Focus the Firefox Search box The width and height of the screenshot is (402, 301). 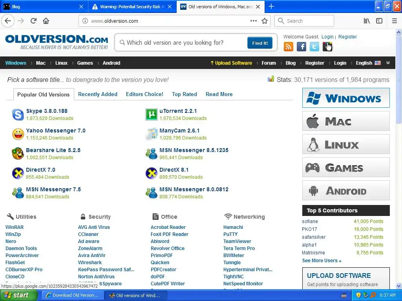(x=304, y=21)
